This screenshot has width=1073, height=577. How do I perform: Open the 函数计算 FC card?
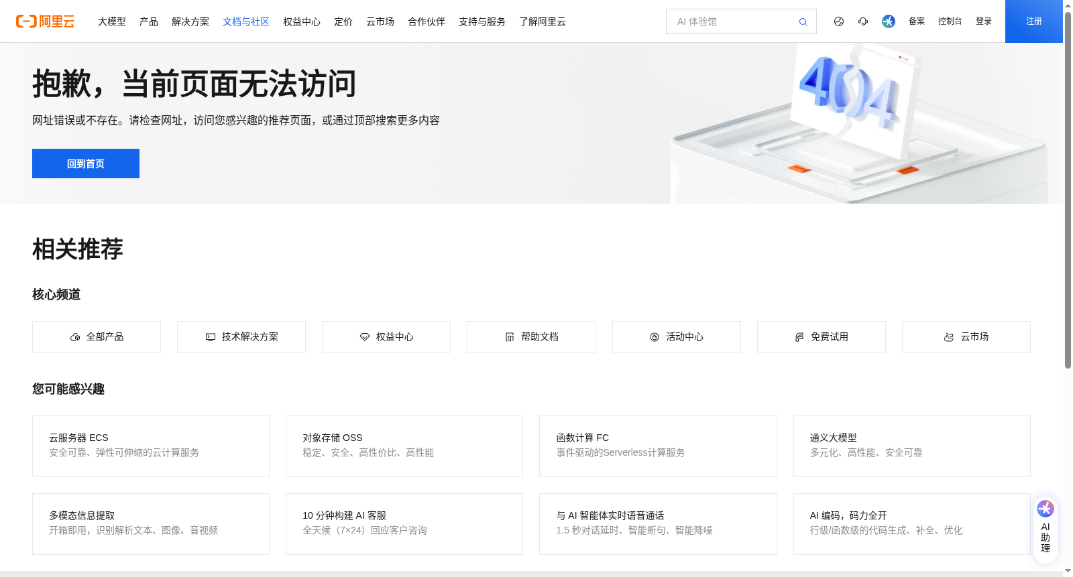[658, 446]
